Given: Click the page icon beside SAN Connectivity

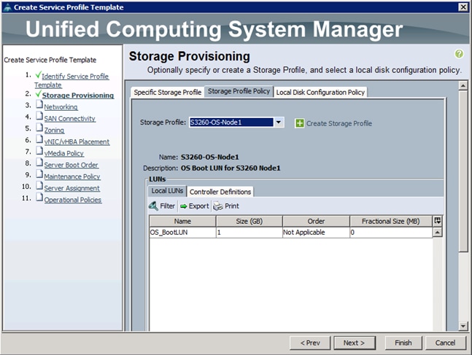Looking at the screenshot, I should (39, 116).
